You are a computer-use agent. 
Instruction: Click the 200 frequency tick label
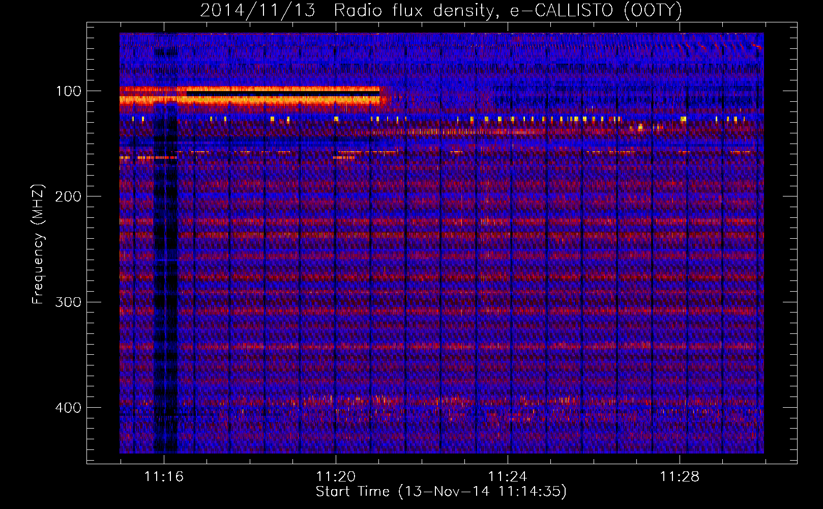(68, 196)
